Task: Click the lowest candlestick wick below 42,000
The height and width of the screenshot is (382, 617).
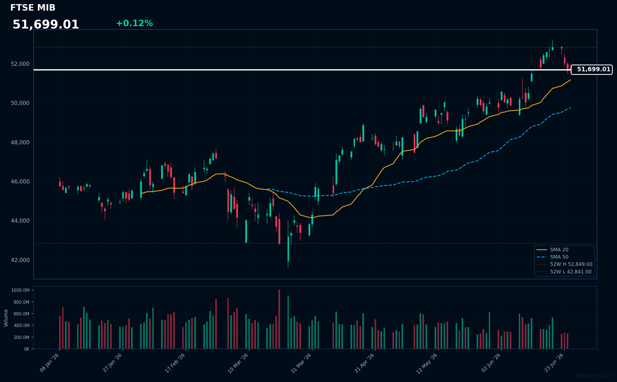Action: click(x=288, y=265)
